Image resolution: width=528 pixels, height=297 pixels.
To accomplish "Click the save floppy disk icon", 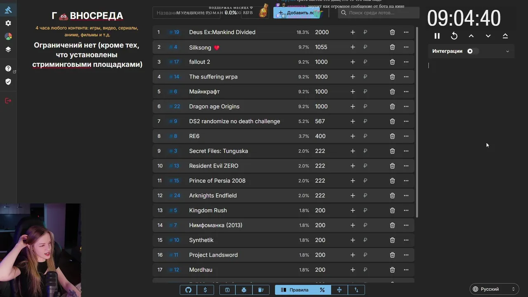I will pos(227,290).
